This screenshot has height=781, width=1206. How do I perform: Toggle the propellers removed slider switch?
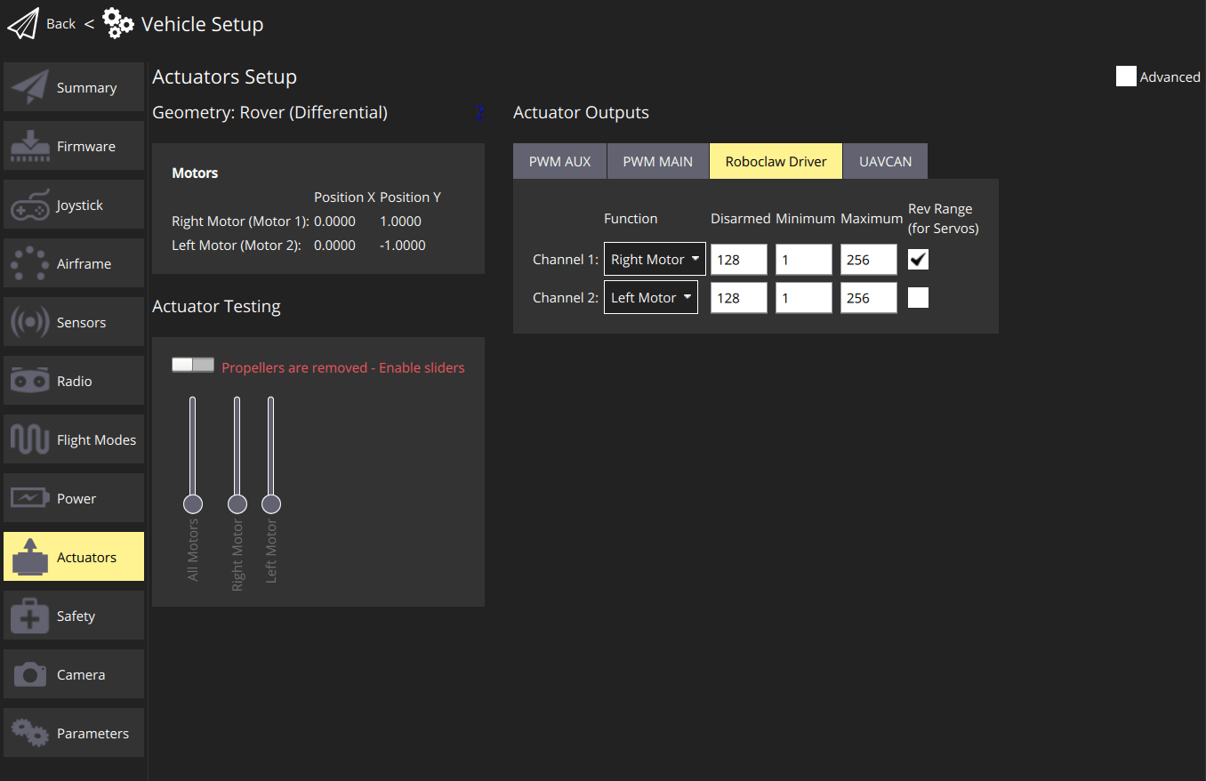[x=193, y=366]
